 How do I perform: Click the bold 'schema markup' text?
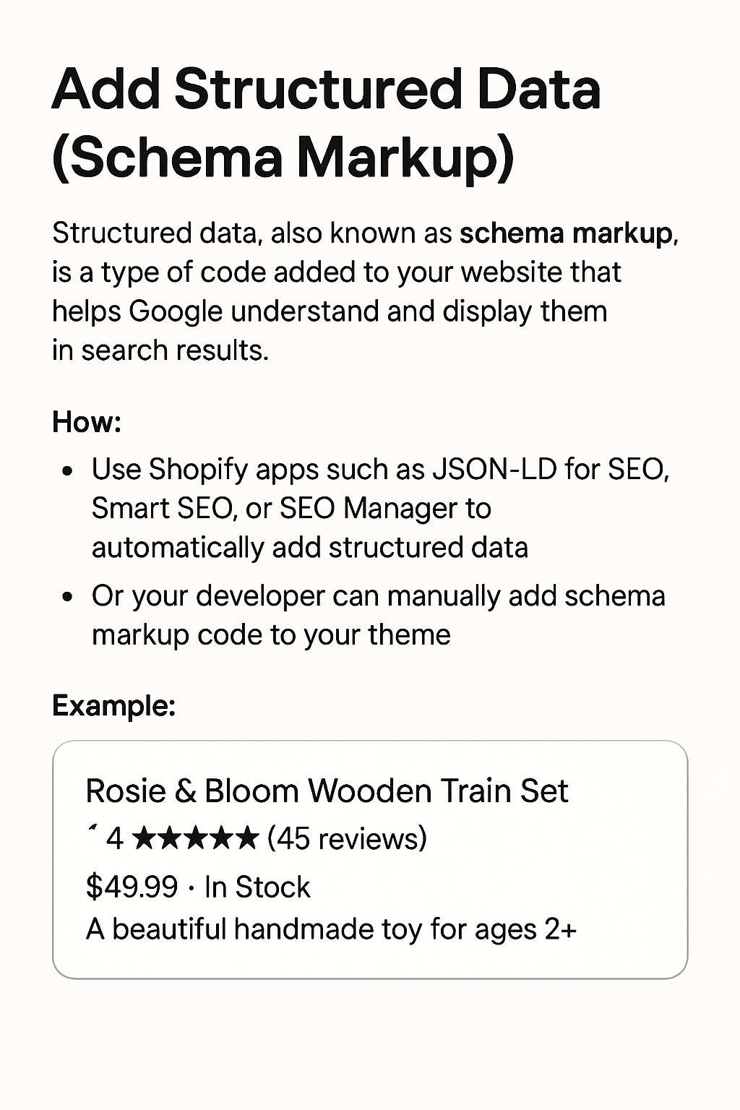click(x=567, y=234)
